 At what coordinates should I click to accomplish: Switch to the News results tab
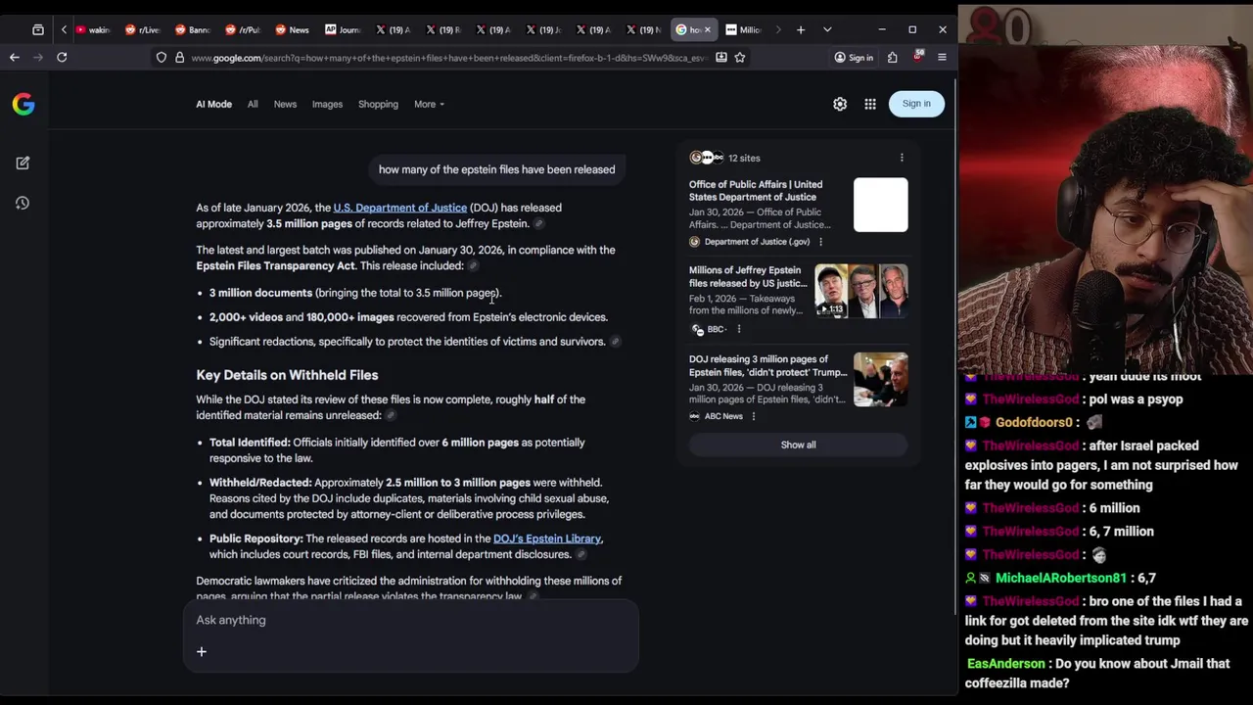tap(285, 104)
